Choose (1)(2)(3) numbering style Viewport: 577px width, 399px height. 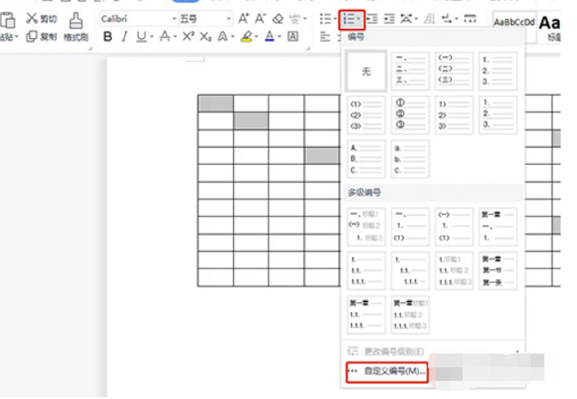(366, 115)
